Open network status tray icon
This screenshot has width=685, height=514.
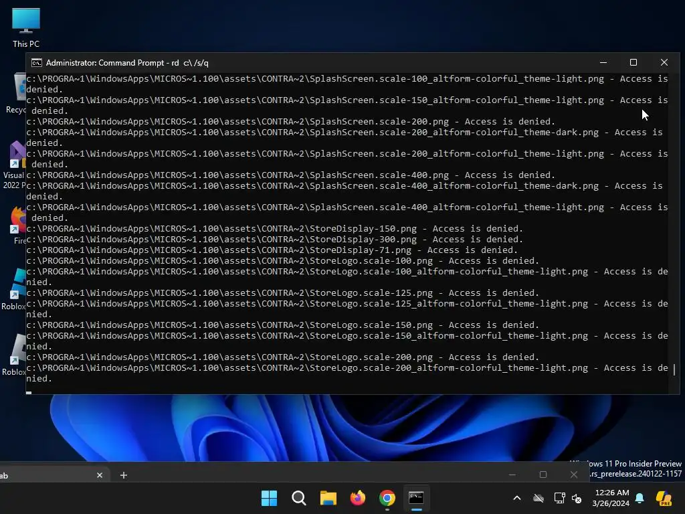click(x=560, y=498)
